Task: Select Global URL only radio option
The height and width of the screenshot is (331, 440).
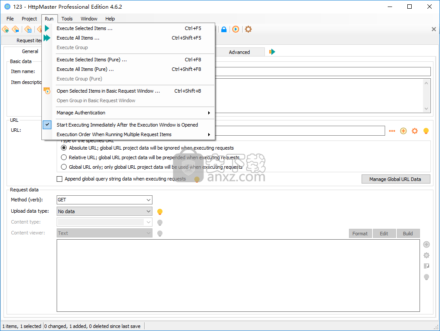Action: 64,167
